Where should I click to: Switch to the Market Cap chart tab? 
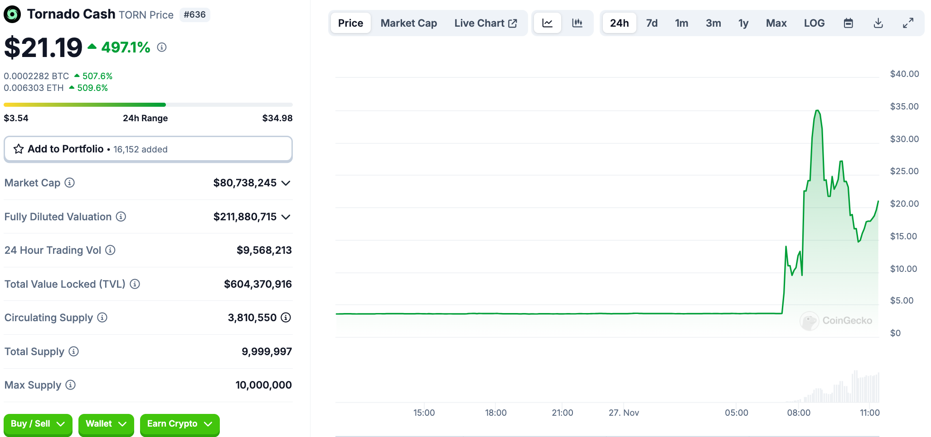(409, 23)
